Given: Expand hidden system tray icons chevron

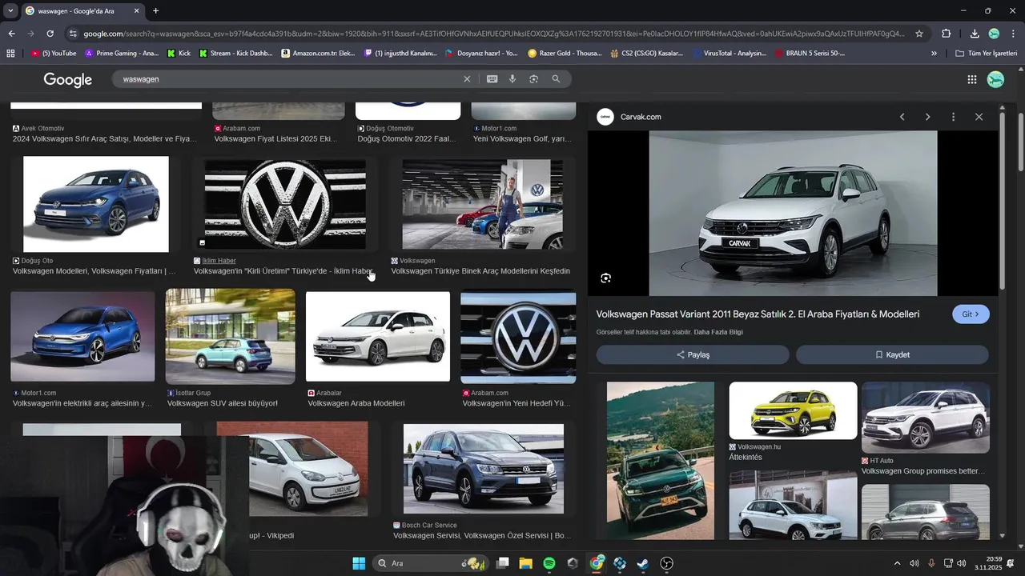Looking at the screenshot, I should [x=897, y=563].
